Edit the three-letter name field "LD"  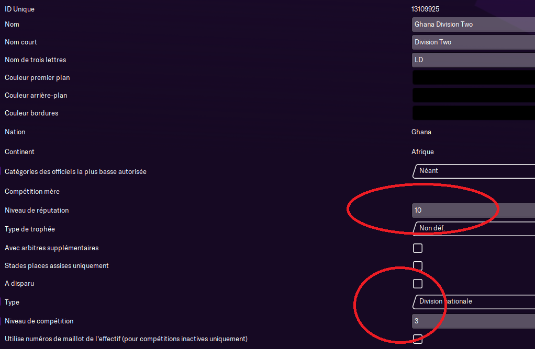[x=473, y=60]
